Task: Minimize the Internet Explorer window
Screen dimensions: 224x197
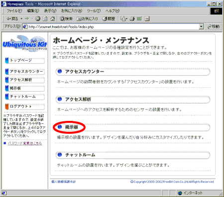Action: [209, 4]
